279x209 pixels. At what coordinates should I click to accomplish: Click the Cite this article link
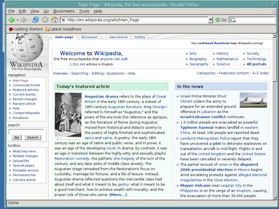[x=24, y=180]
